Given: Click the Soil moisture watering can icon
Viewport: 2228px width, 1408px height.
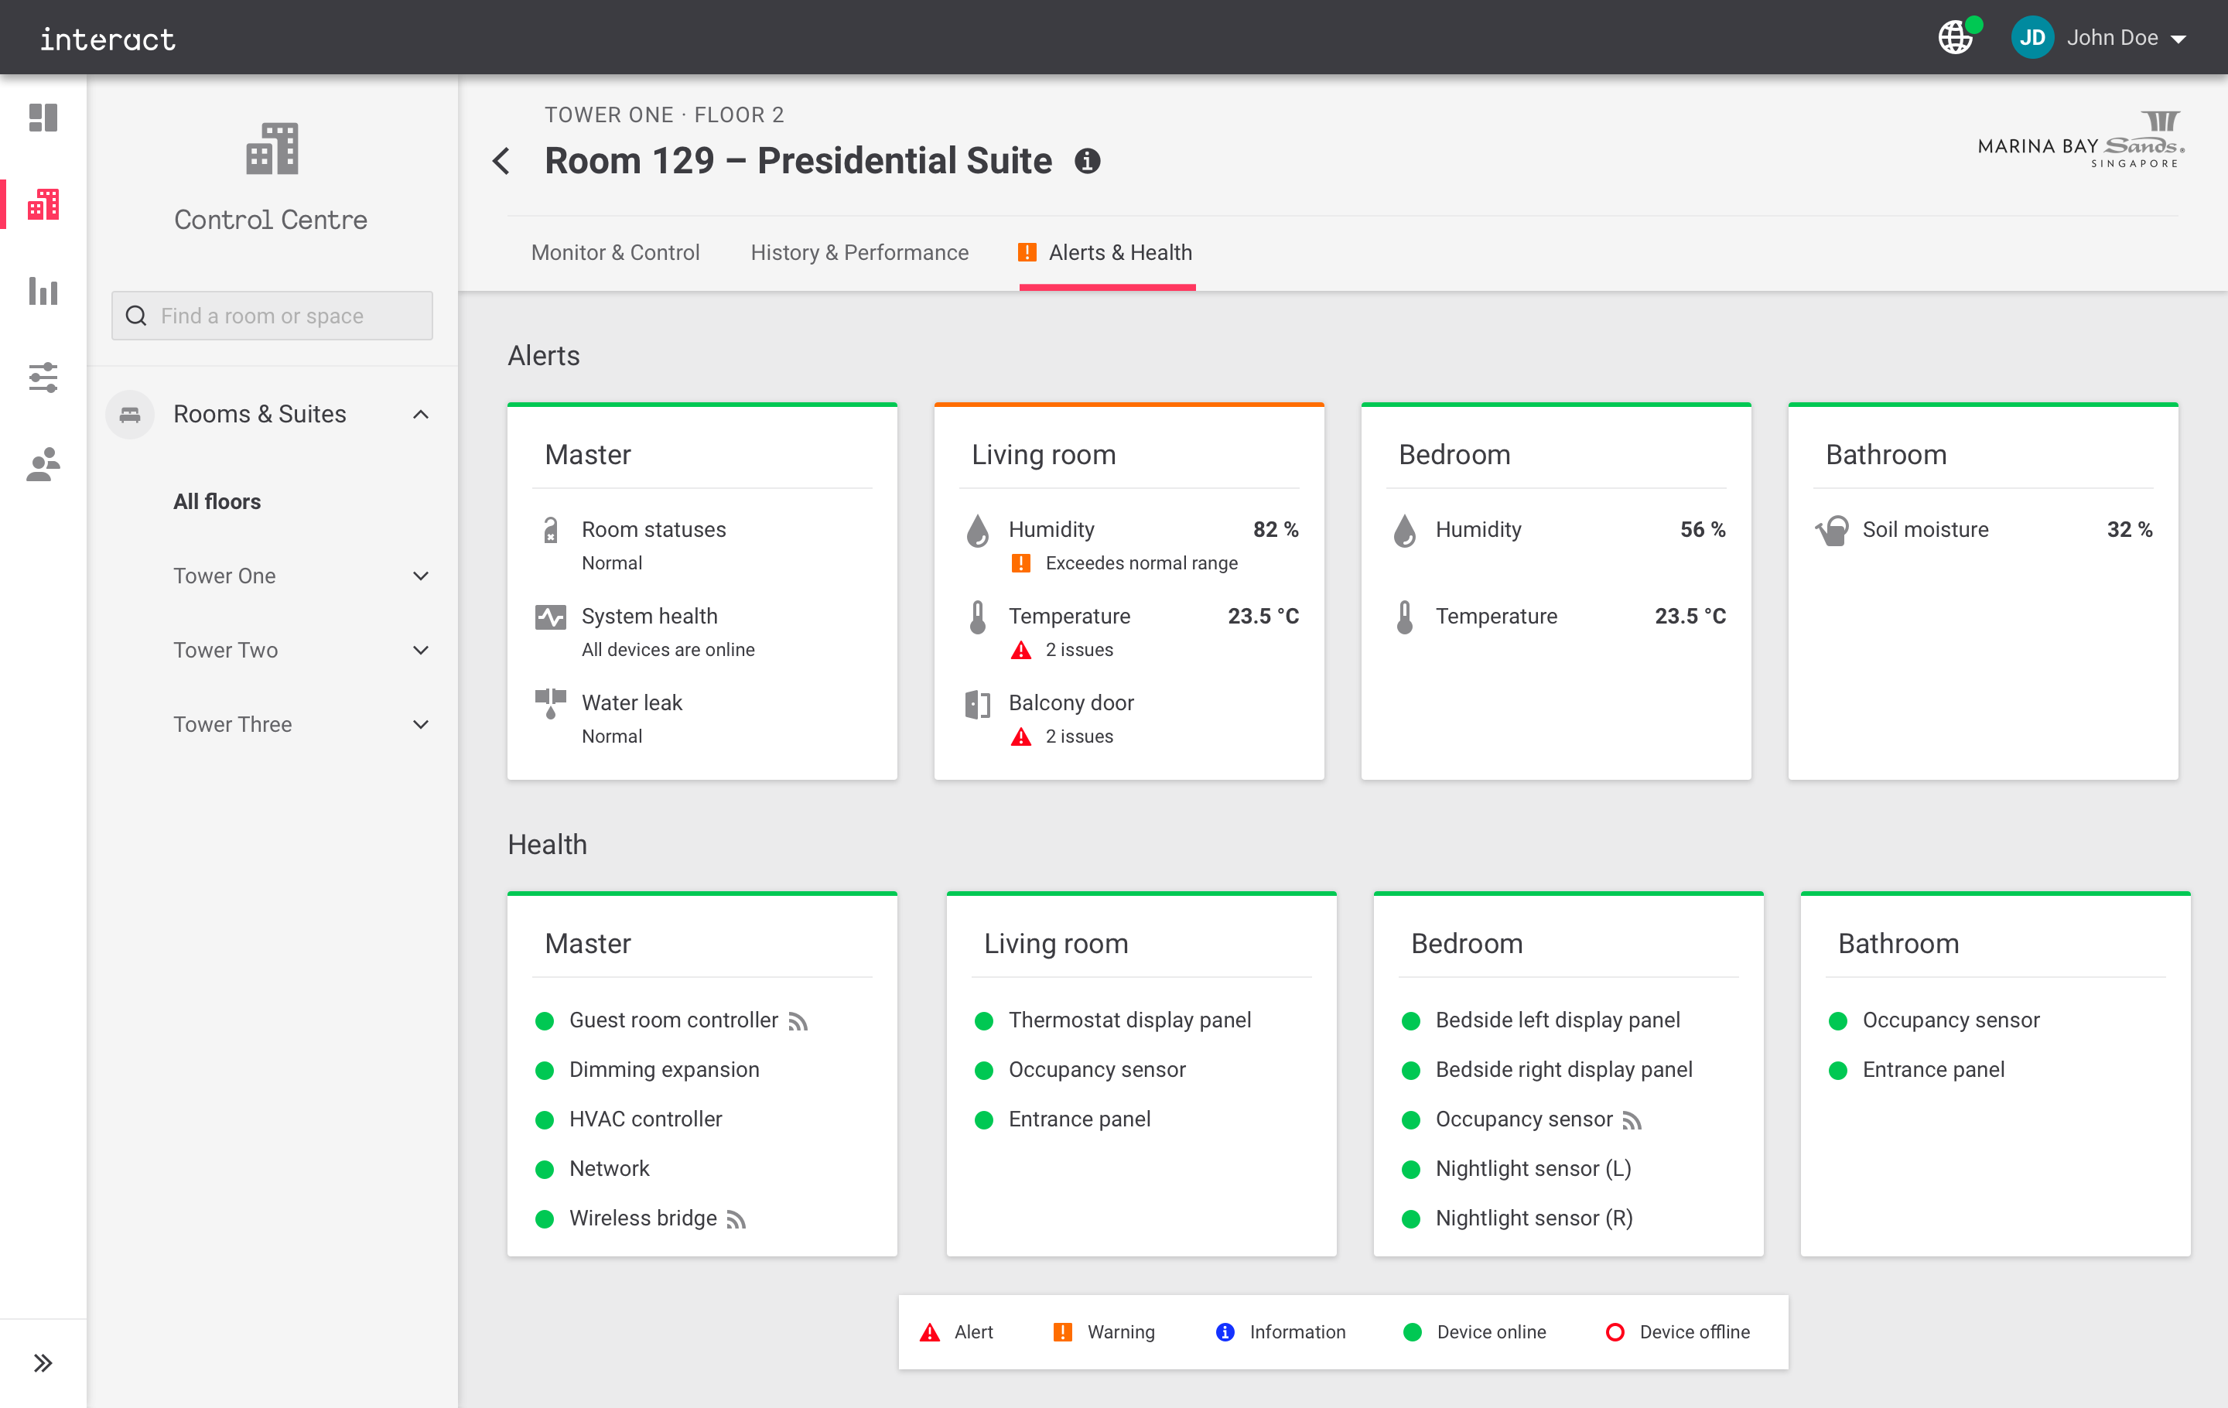Looking at the screenshot, I should [x=1832, y=530].
